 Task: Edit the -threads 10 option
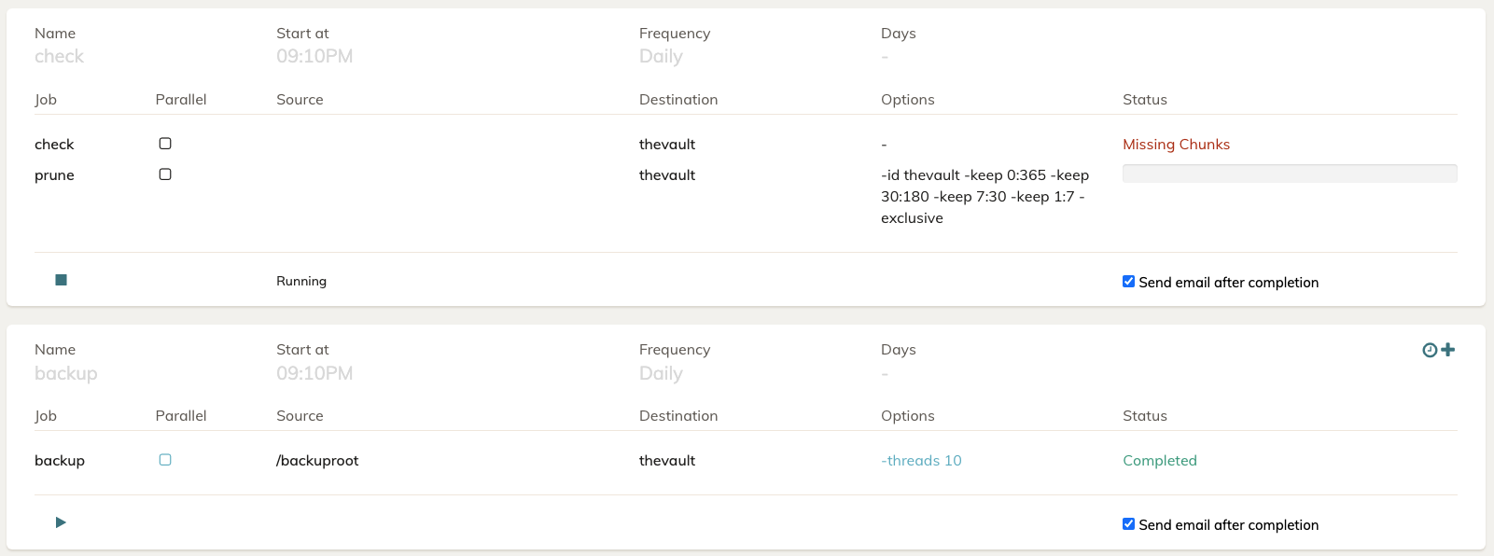921,461
